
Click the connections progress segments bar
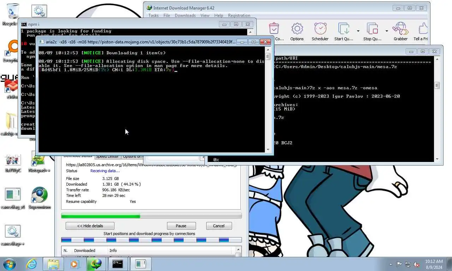(151, 240)
